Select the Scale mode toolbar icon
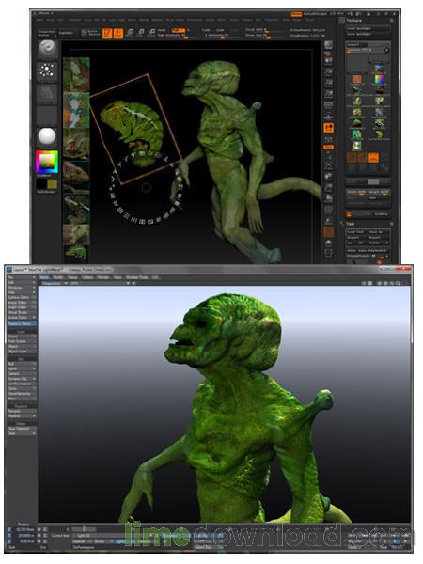Screen dimensions: 423x564 point(141,33)
